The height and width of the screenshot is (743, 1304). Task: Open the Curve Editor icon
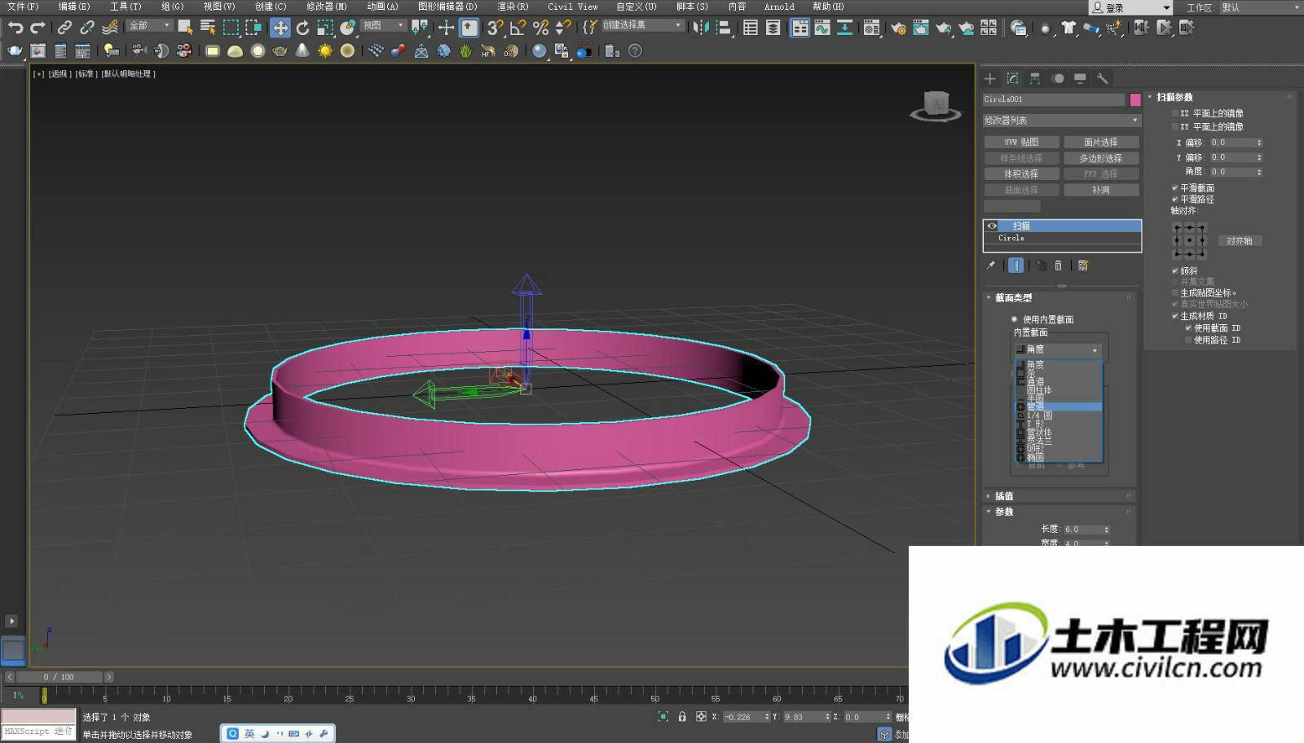click(822, 28)
